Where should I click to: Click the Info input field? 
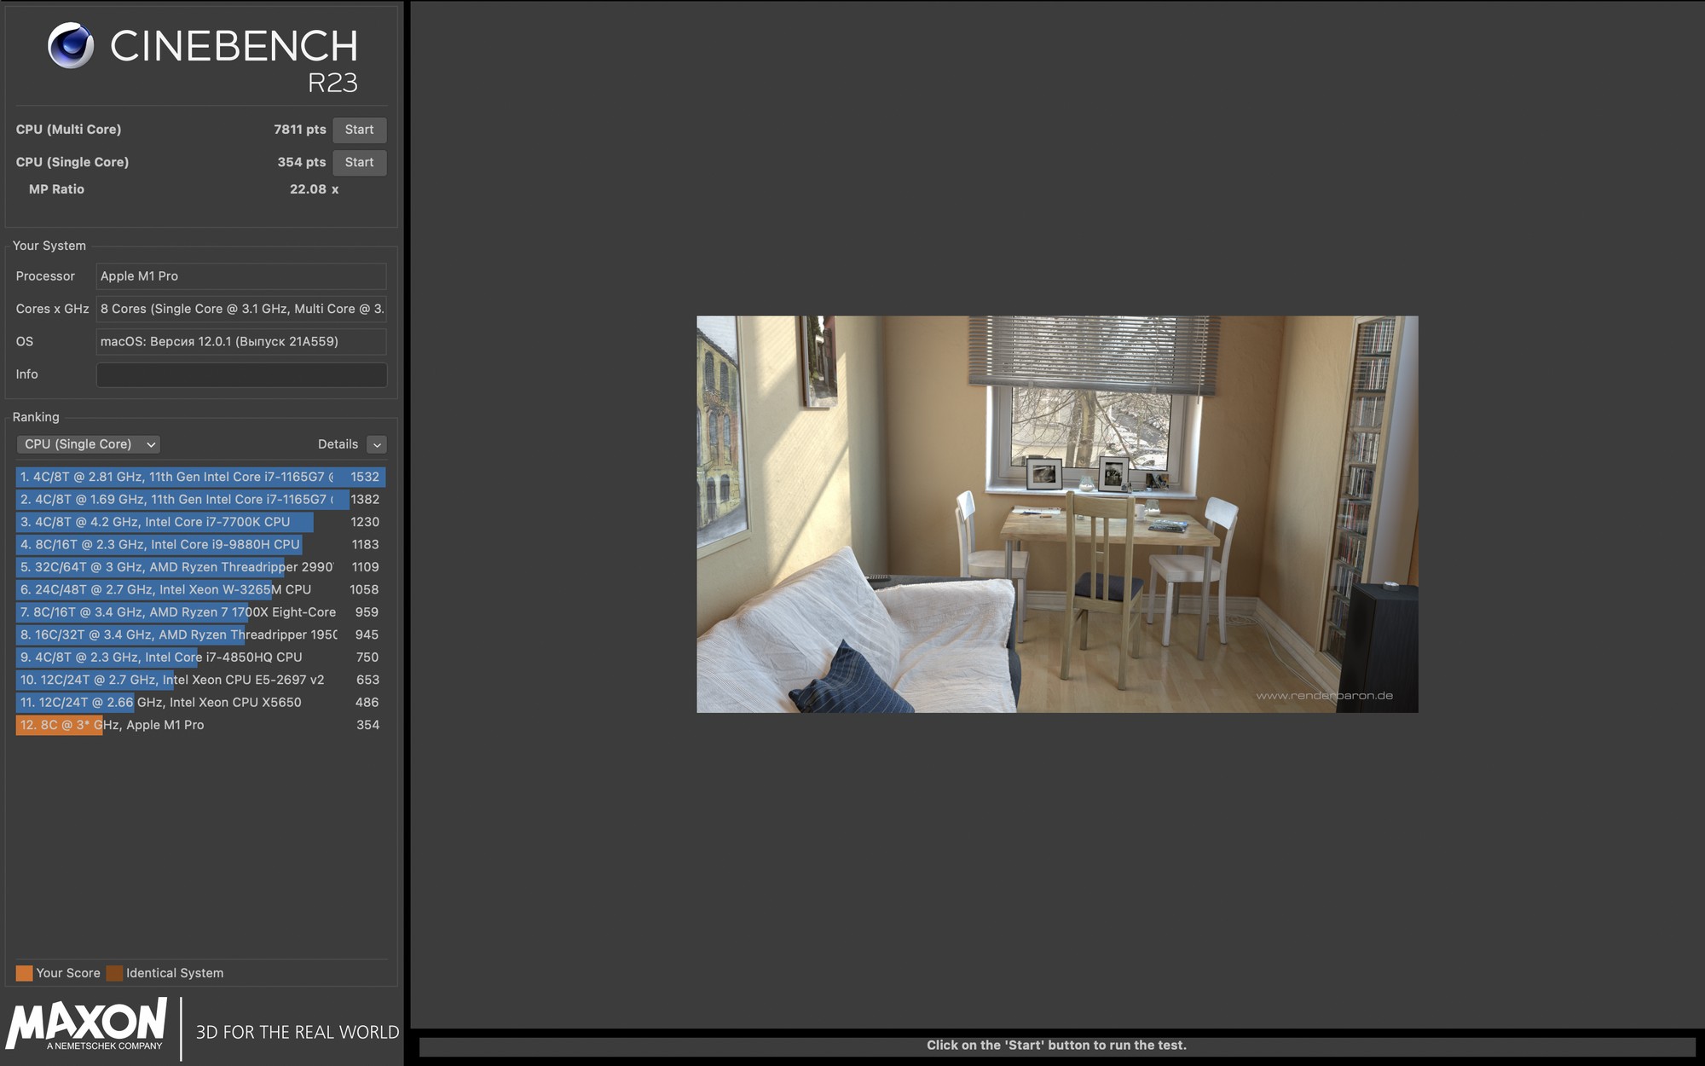241,374
